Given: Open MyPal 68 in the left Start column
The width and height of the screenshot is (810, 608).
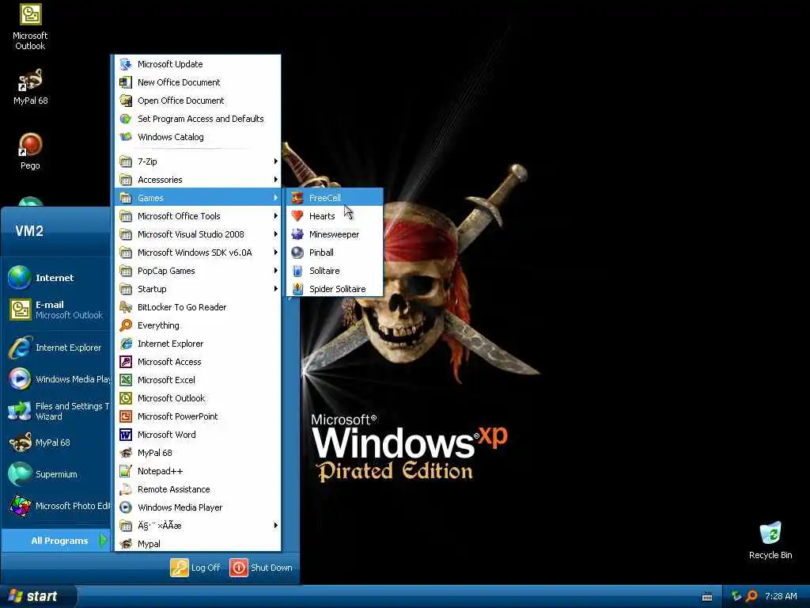Looking at the screenshot, I should [56, 443].
